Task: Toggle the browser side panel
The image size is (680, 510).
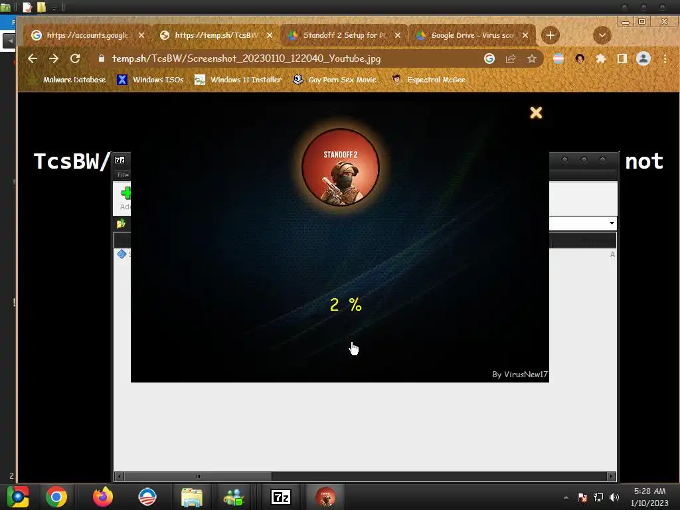Action: click(x=622, y=58)
